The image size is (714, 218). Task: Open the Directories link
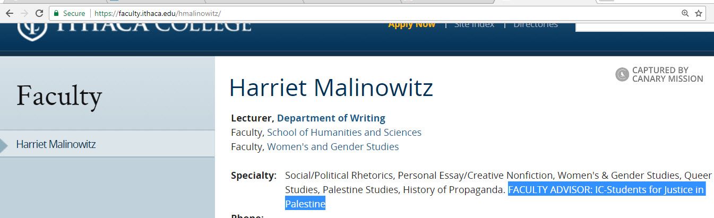point(535,24)
